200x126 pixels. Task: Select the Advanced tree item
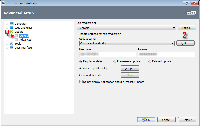(x=25, y=40)
